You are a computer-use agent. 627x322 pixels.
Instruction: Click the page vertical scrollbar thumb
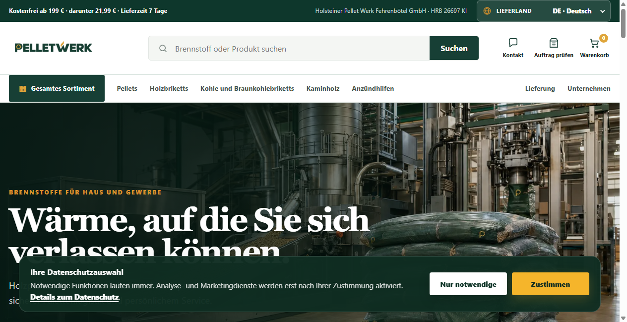pos(623,23)
